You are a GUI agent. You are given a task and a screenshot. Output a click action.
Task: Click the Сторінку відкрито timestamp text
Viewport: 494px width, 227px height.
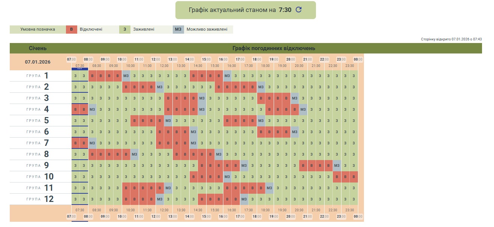(x=451, y=39)
